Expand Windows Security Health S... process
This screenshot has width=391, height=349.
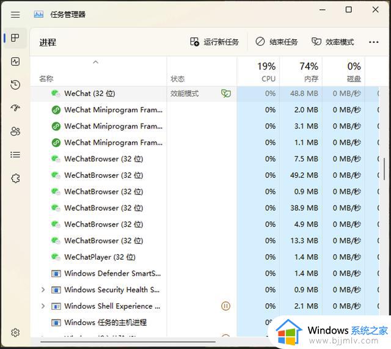point(43,290)
